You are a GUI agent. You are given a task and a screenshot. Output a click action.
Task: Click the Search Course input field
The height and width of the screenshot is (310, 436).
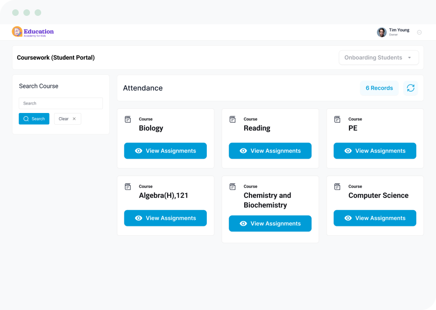pos(61,104)
